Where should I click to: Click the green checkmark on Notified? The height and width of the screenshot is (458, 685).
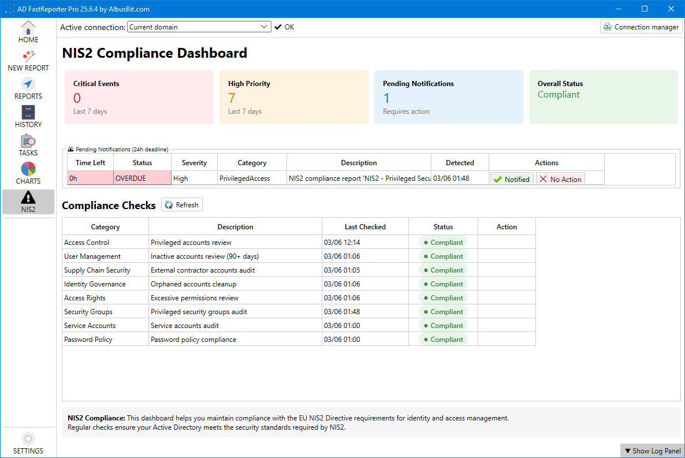pos(498,179)
